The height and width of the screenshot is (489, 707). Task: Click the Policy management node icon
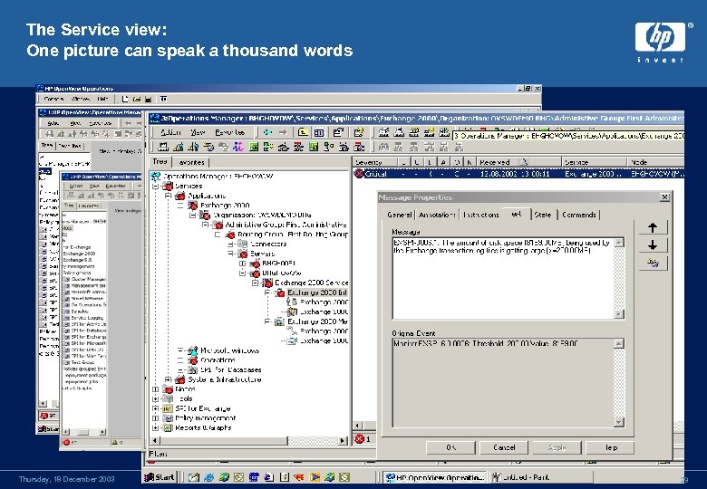[x=168, y=417]
